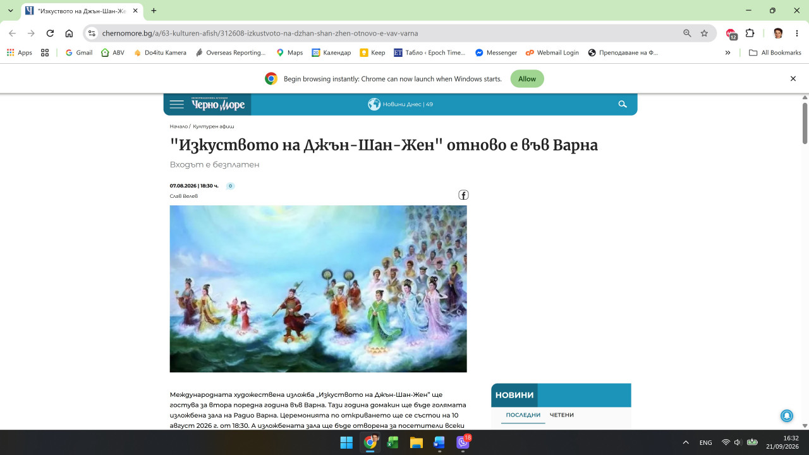
Task: Share the article on Facebook
Action: tap(463, 195)
